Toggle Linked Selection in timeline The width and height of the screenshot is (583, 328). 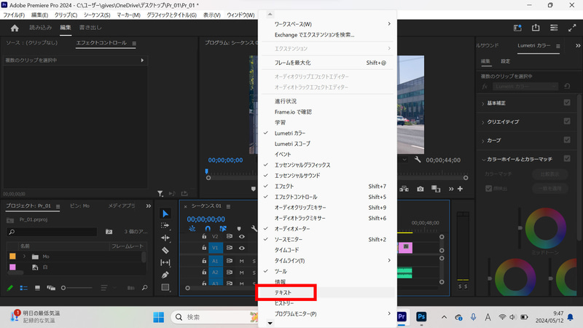223,228
